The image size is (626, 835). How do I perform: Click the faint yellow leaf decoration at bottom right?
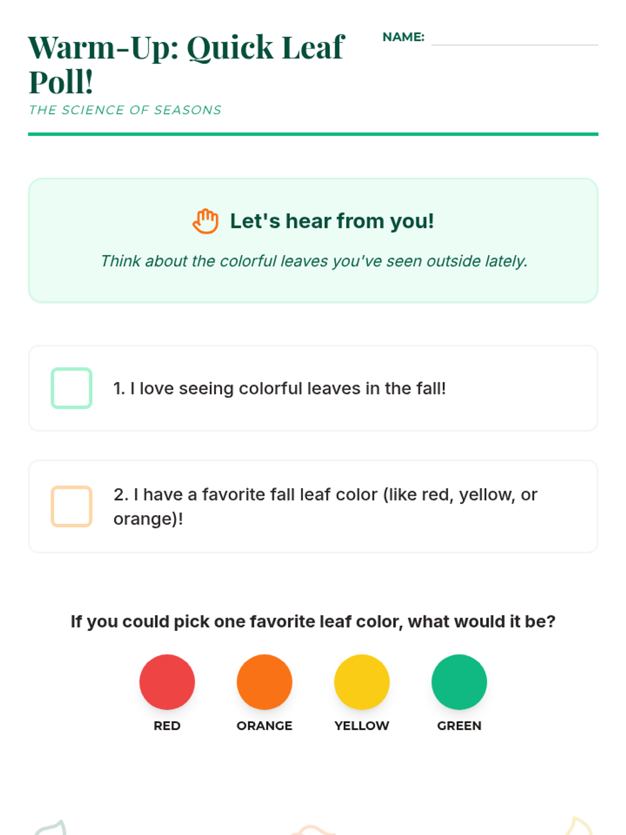click(579, 826)
